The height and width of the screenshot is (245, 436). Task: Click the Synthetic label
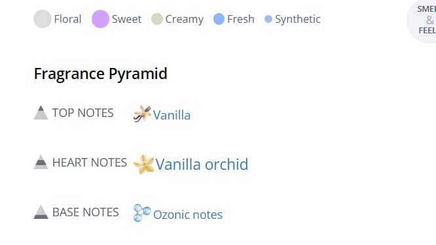(x=297, y=20)
